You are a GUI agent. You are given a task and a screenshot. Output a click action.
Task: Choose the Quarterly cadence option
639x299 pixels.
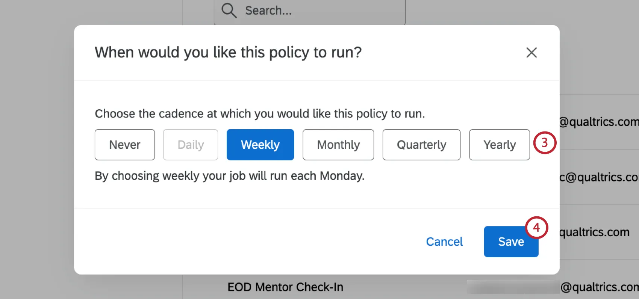(x=421, y=145)
